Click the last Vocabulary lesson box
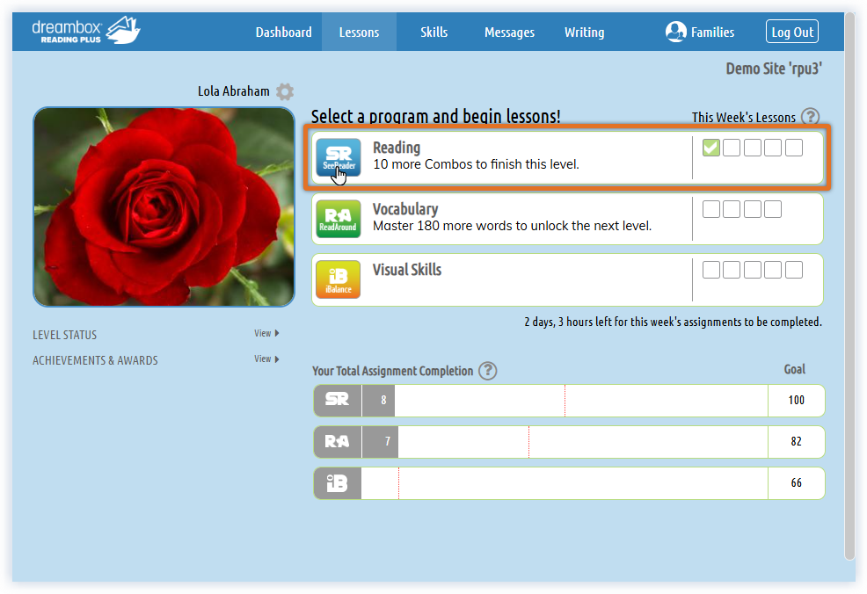 point(773,209)
